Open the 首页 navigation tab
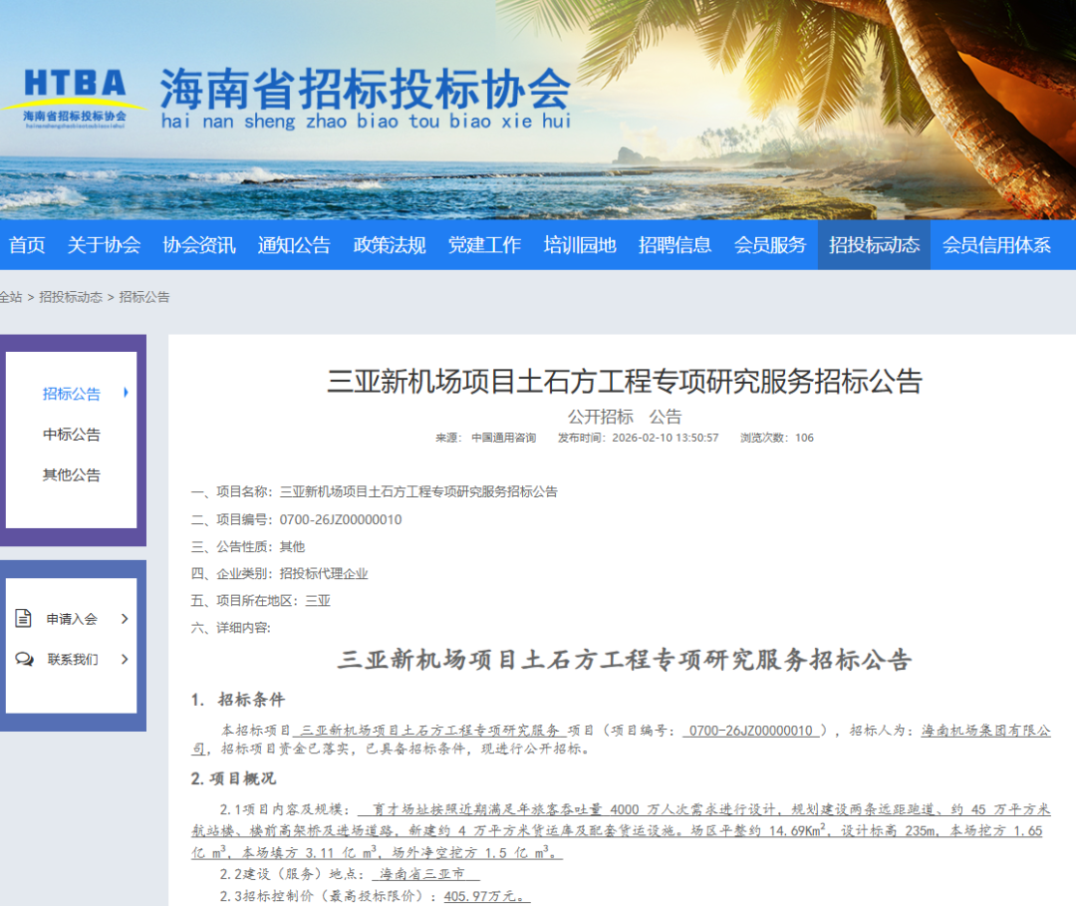Viewport: 1076px width, 906px height. click(x=27, y=245)
